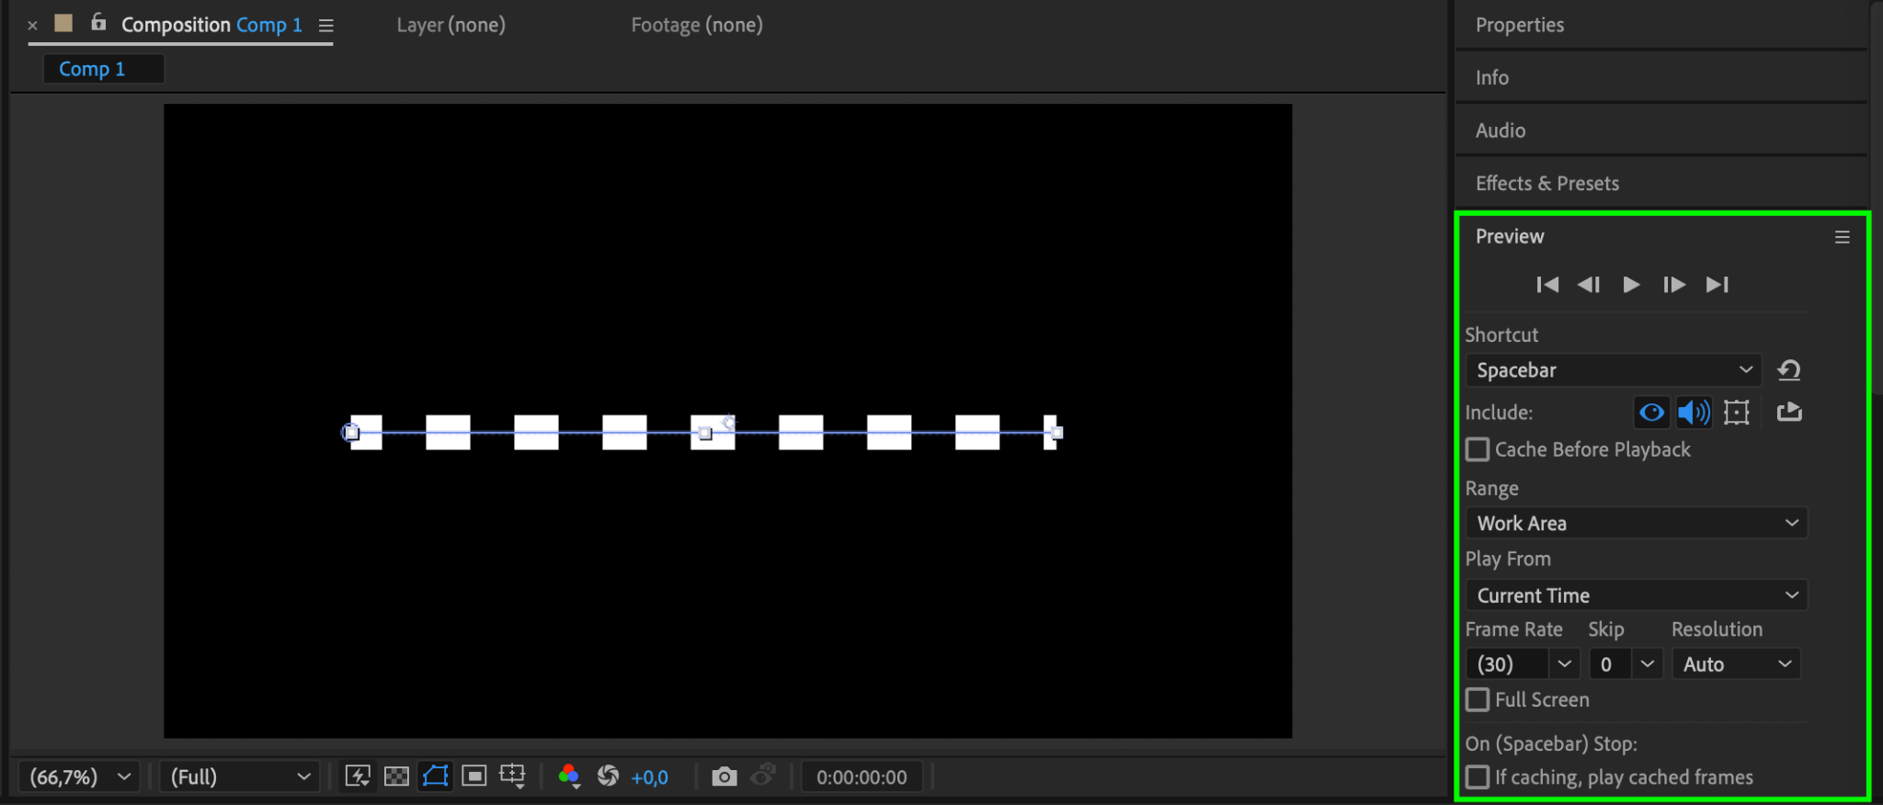The height and width of the screenshot is (805, 1883).
Task: Open Play From dropdown set to Current Time
Action: click(1637, 595)
